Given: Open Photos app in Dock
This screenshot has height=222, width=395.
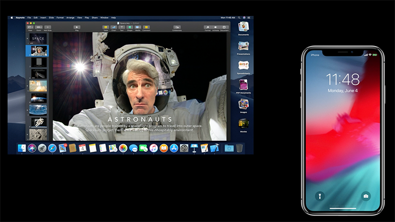Looking at the screenshot, I should 123,148.
